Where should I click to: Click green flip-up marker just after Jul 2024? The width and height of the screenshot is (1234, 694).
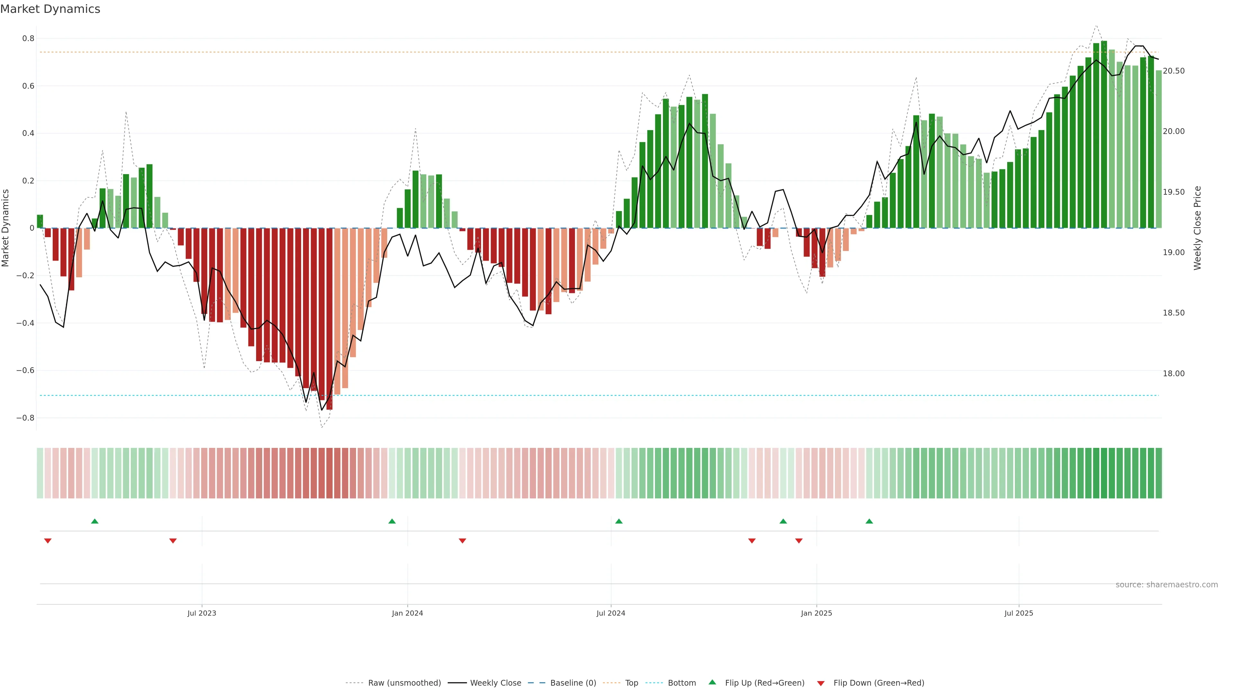coord(618,521)
